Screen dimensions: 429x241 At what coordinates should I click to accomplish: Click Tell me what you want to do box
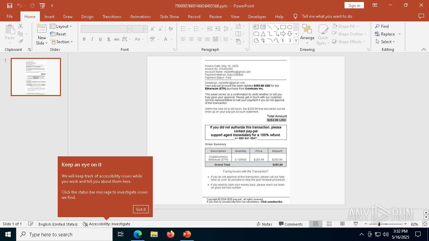point(327,16)
